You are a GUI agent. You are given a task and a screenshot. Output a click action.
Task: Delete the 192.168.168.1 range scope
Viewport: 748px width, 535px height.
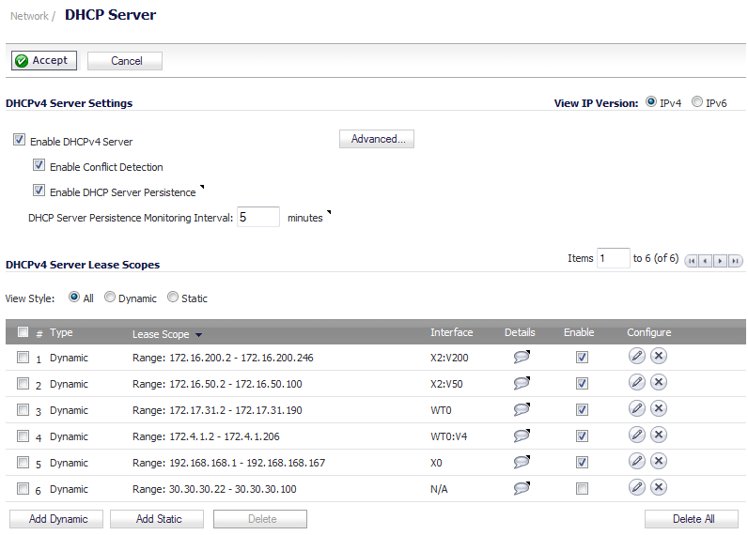click(x=659, y=461)
